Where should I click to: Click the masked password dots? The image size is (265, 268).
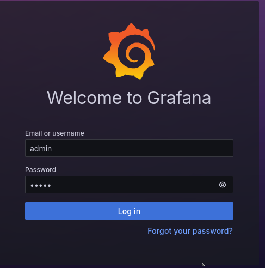point(41,186)
